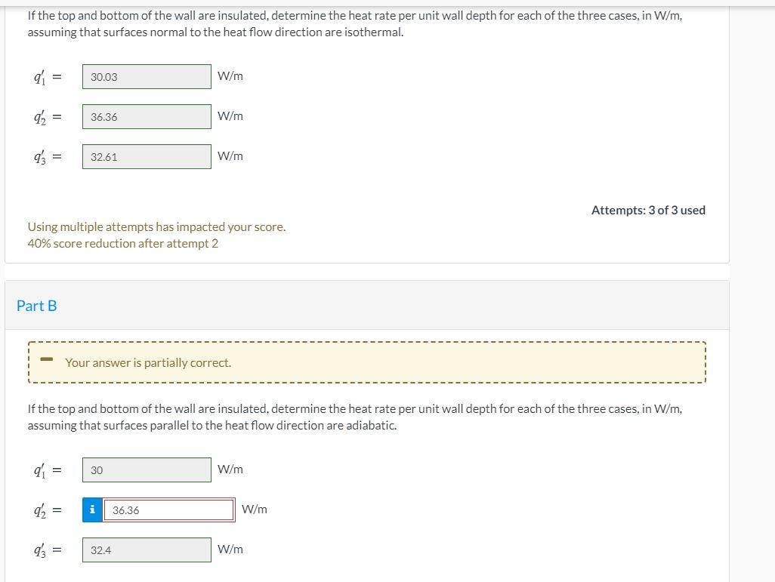Click the 'Your answer is partially correct' message
Image resolution: width=775 pixels, height=582 pixels.
tap(148, 362)
